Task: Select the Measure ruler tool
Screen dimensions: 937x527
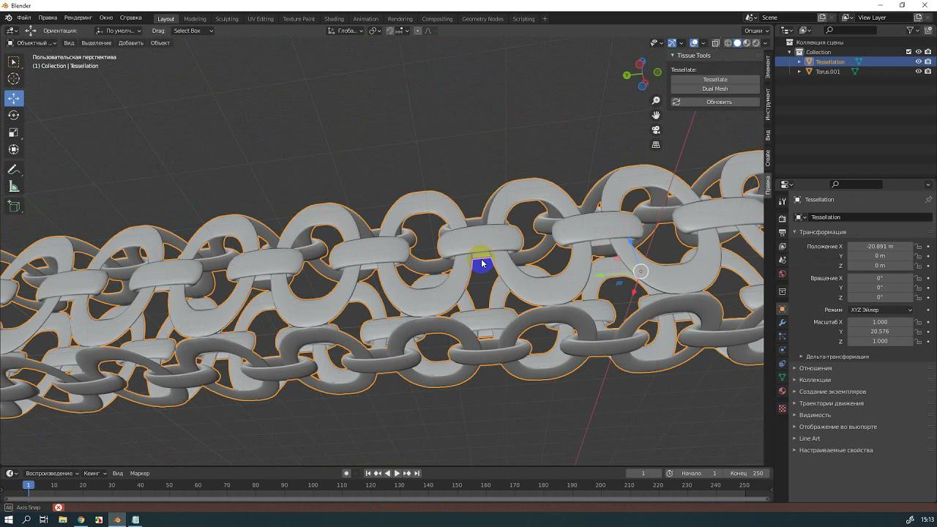Action: tap(14, 187)
